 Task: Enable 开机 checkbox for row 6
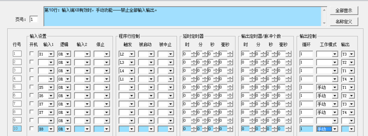[32, 95]
